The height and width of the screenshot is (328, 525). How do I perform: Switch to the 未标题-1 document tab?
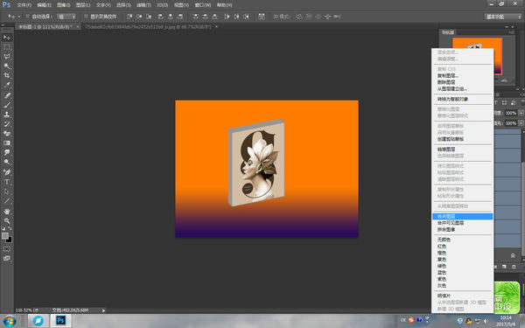[x=45, y=26]
